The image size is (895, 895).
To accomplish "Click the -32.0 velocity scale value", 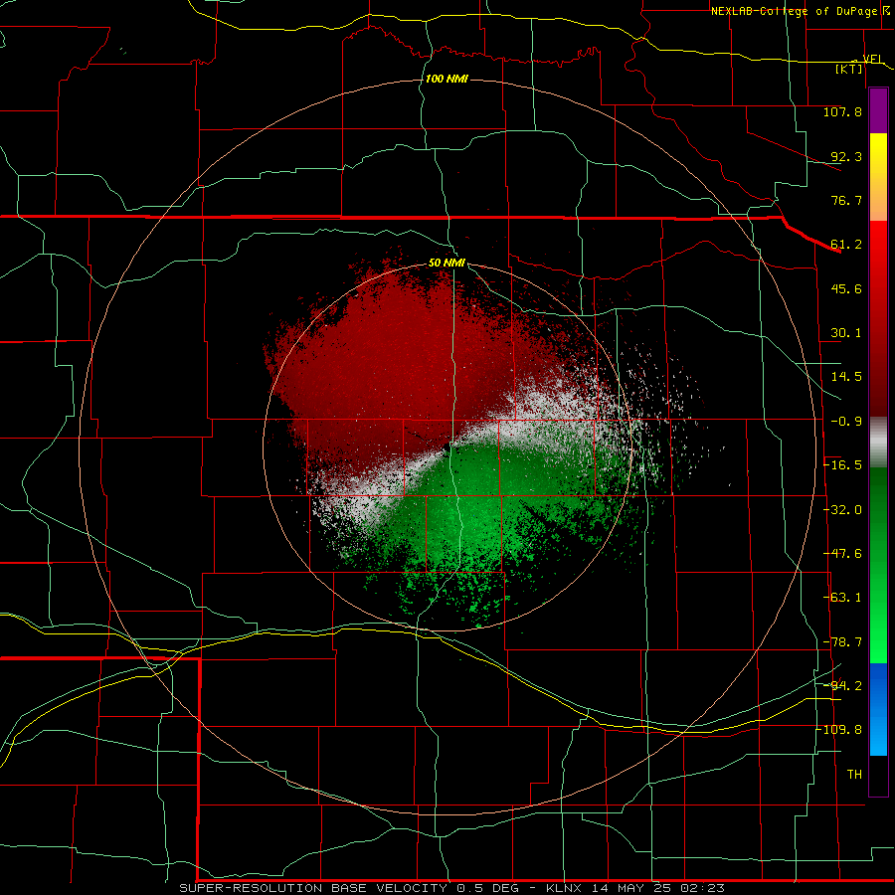I will (x=842, y=510).
